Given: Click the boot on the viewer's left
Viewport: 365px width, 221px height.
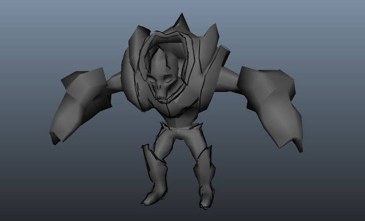Looking at the screenshot, I should (155, 175).
